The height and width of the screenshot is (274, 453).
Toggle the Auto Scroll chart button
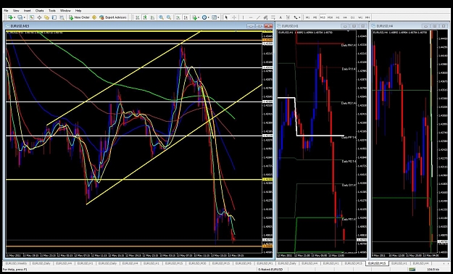(178, 17)
